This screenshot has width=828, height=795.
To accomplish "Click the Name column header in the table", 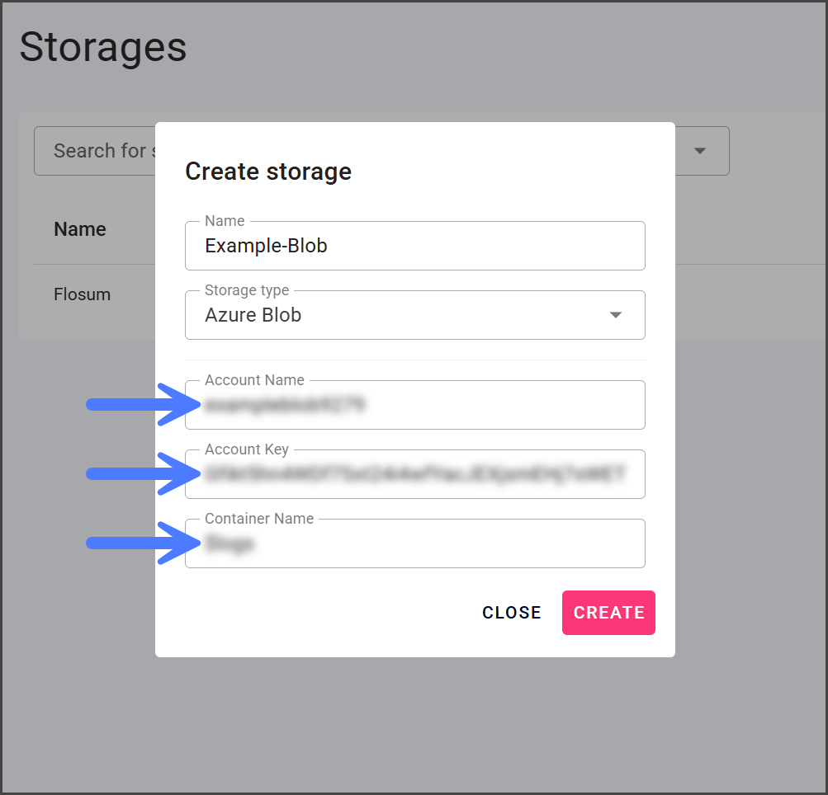I will click(80, 229).
